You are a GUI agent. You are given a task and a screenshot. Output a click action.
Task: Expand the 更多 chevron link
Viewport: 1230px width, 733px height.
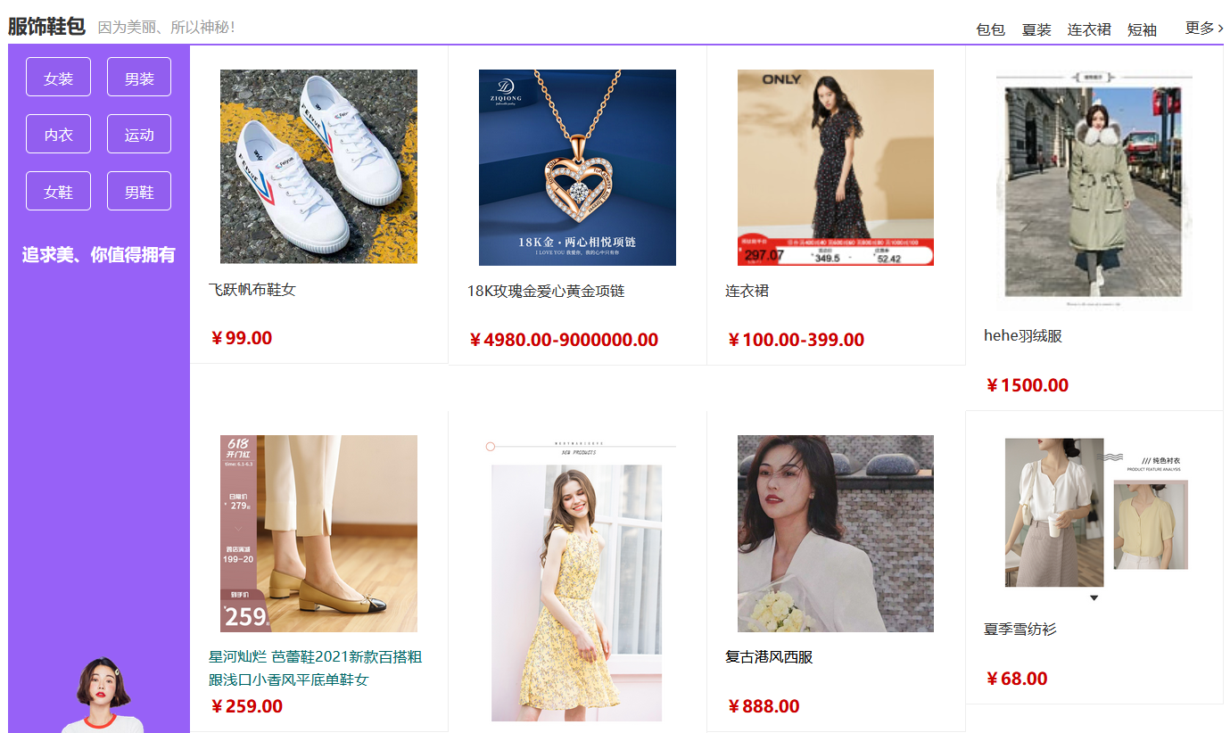coord(1204,29)
